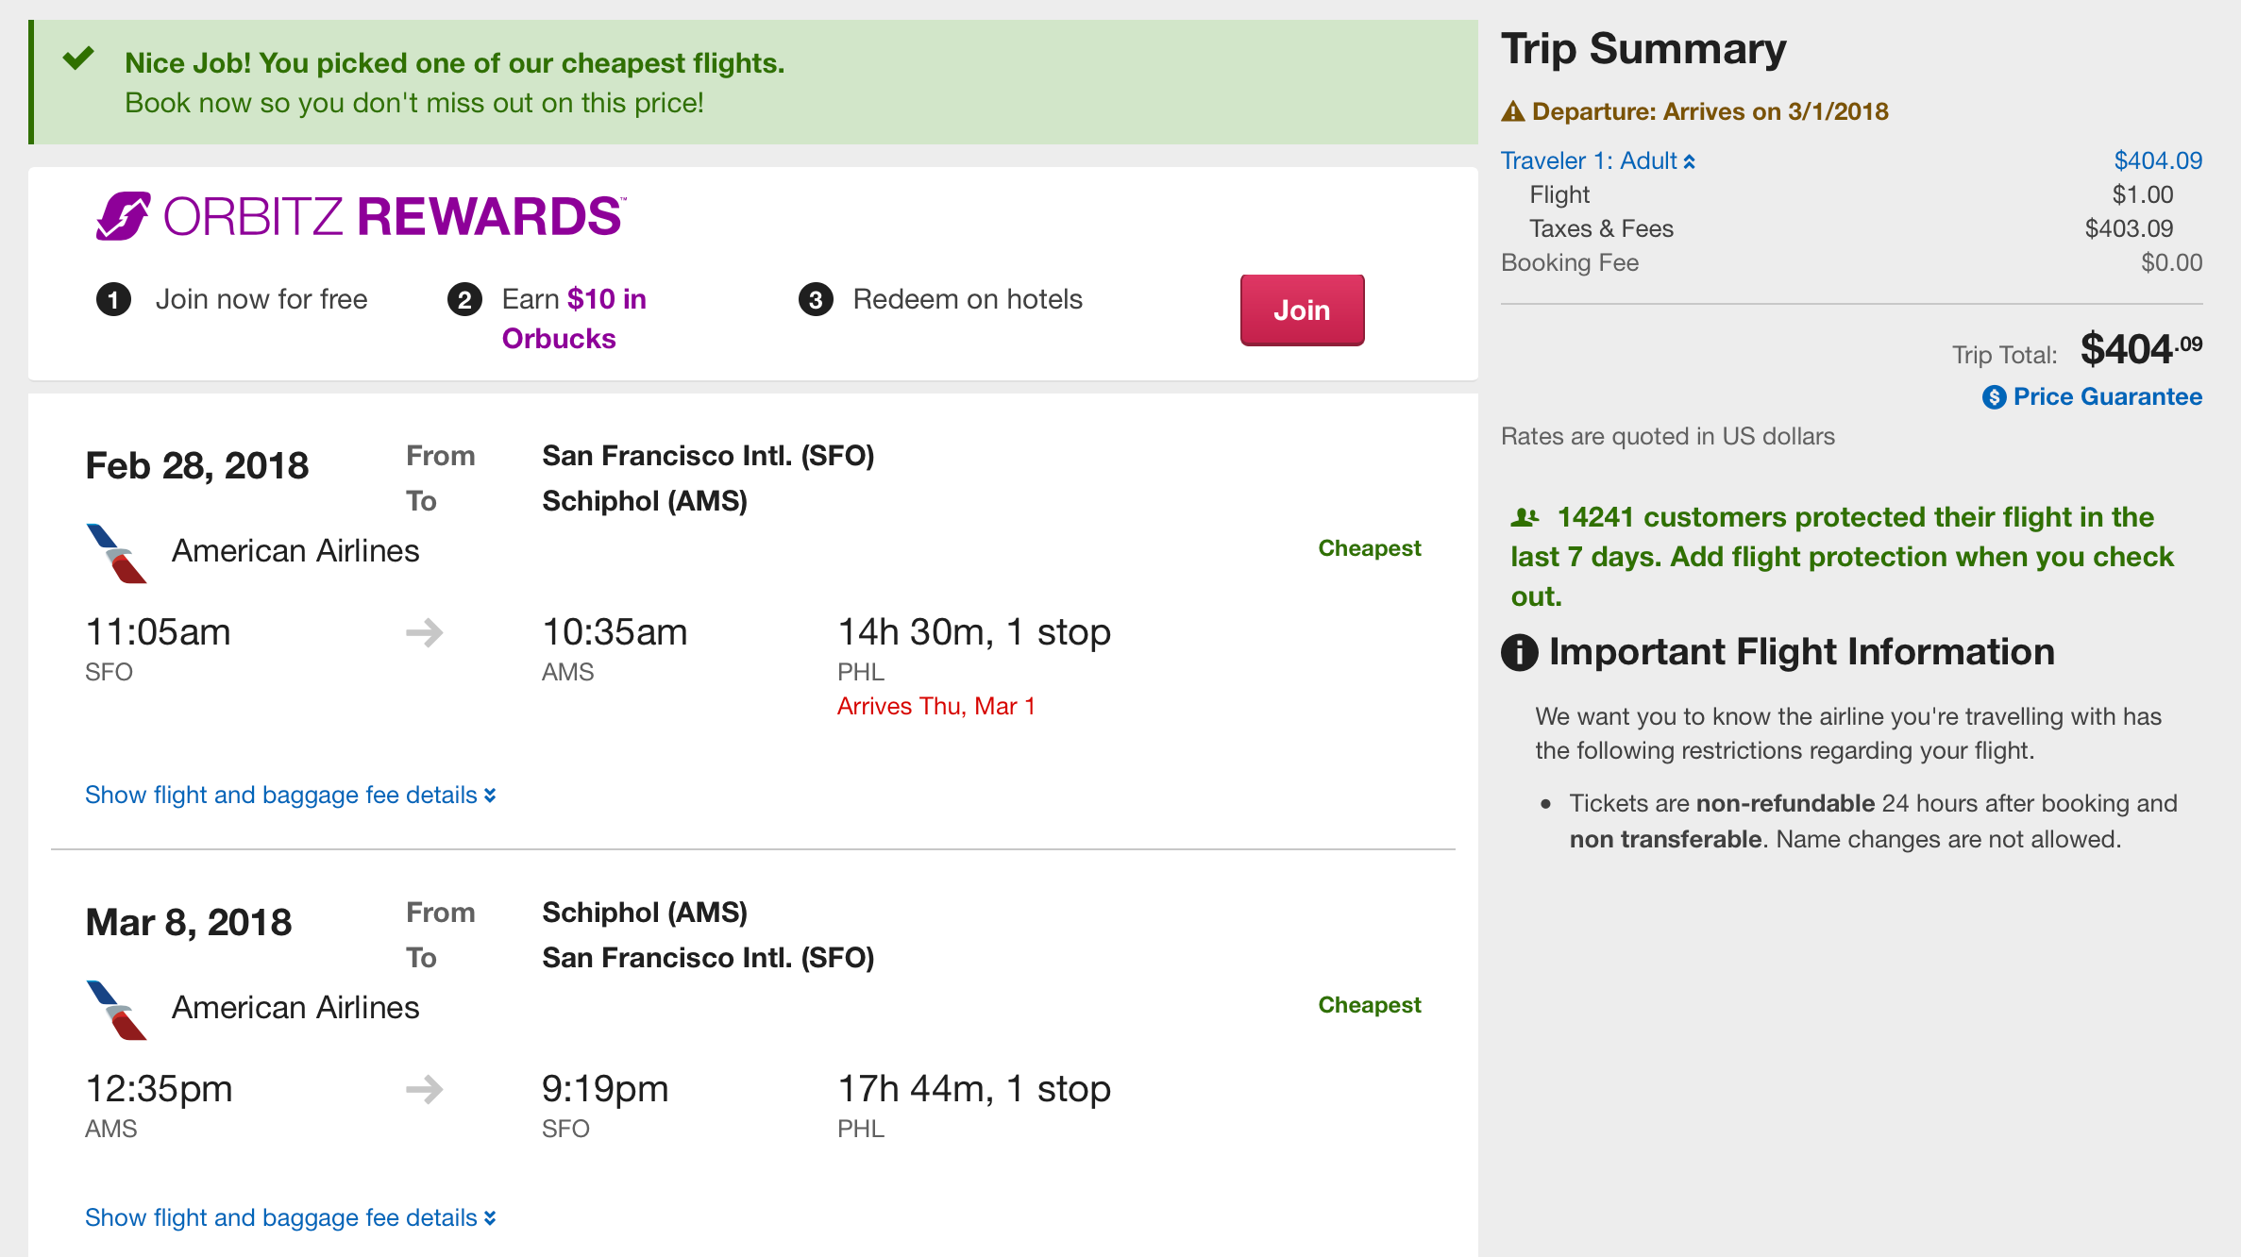Click the step 3 circle beside Redeem on hotels
Viewport: 2241px width, 1257px height.
tap(816, 300)
